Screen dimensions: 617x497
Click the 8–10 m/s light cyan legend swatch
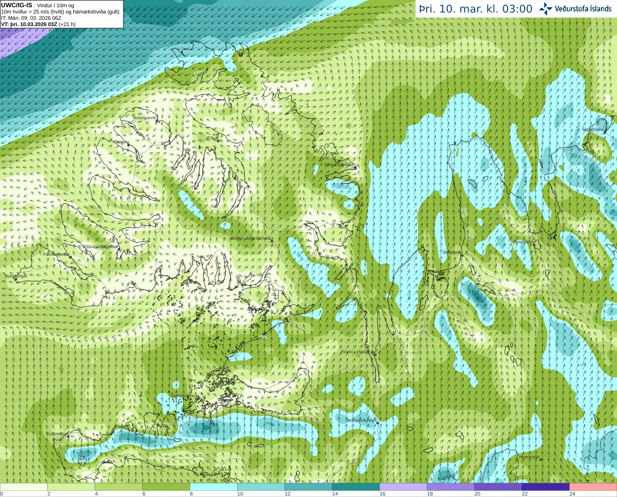(214, 487)
